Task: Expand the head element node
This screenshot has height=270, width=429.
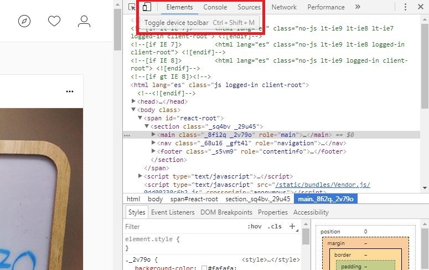Action: tap(133, 101)
